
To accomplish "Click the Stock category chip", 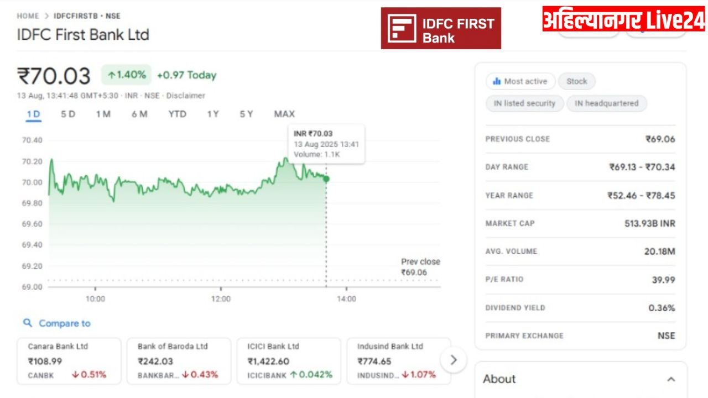I will [x=576, y=81].
